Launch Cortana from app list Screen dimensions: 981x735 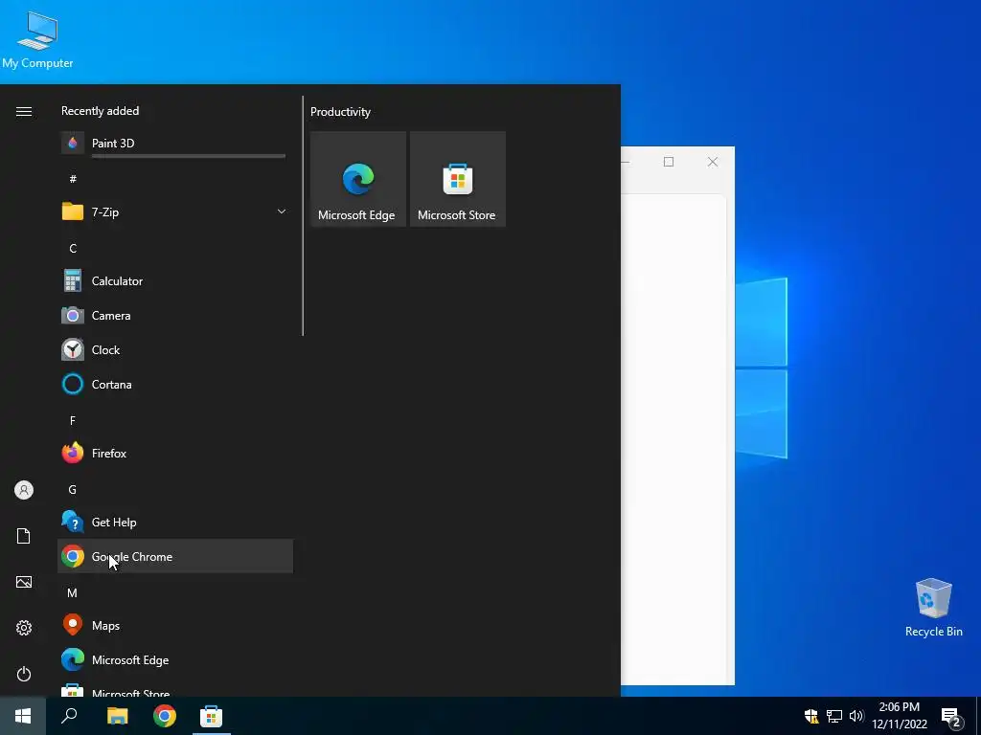pyautogui.click(x=174, y=385)
